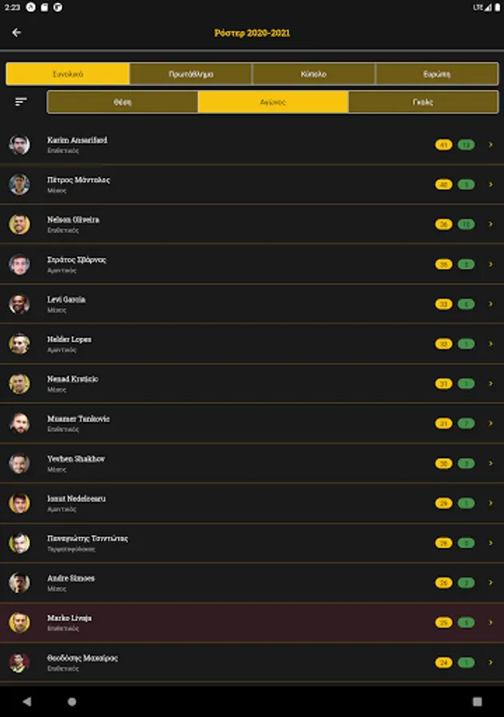Select the Γκολ sort toggle
Screen dimensions: 504x717
pos(423,101)
